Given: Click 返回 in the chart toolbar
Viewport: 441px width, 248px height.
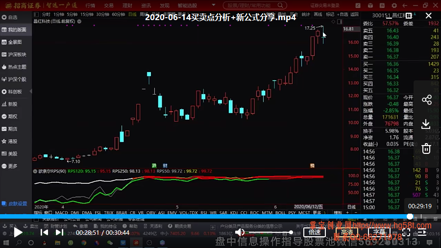Looking at the screenshot, I should point(354,14).
